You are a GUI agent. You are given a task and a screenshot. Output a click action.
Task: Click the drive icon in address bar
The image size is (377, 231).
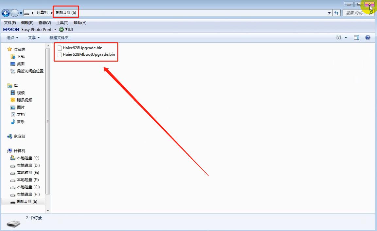27,13
